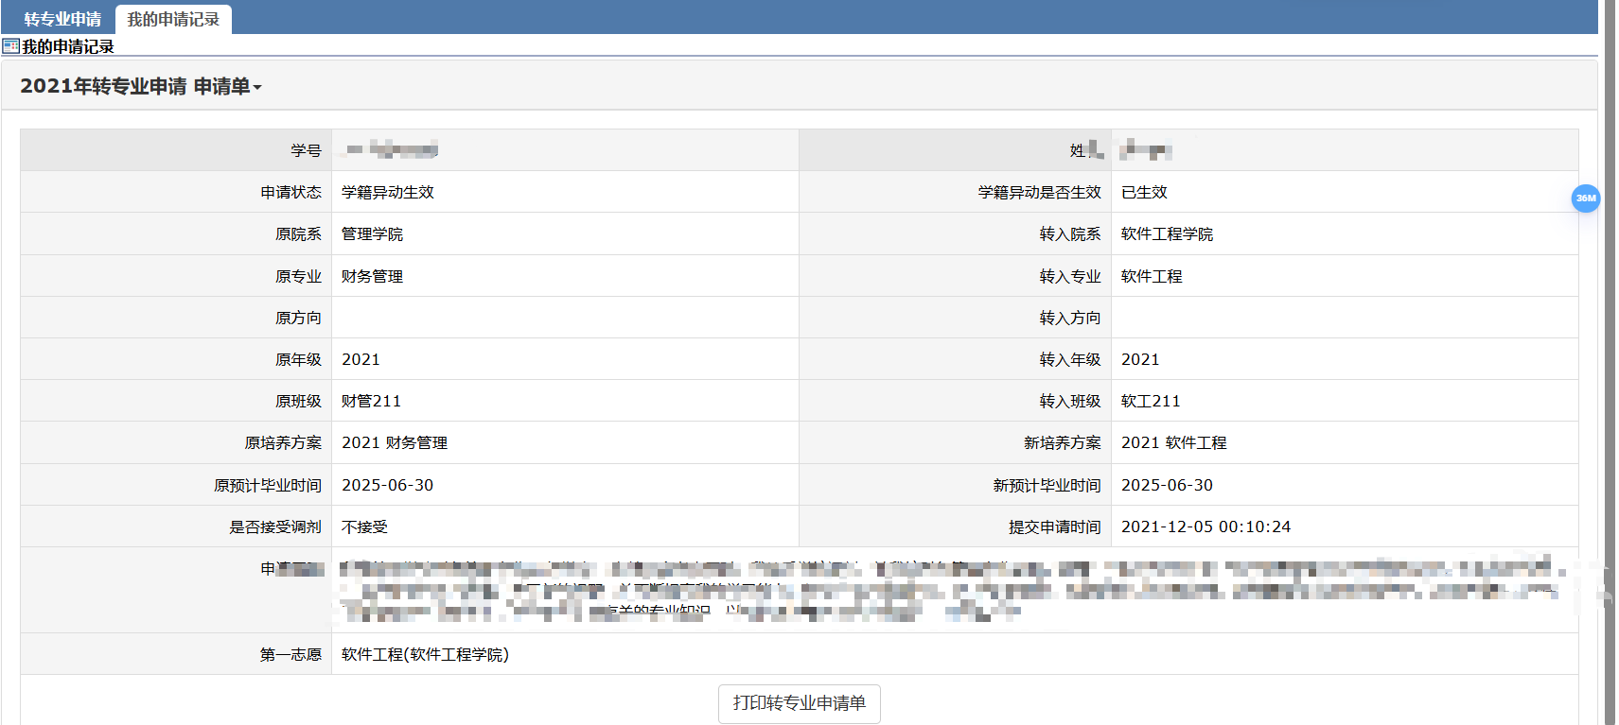Image resolution: width=1619 pixels, height=725 pixels.
Task: Click 财务管理 in the 原专业 row
Action: [372, 276]
